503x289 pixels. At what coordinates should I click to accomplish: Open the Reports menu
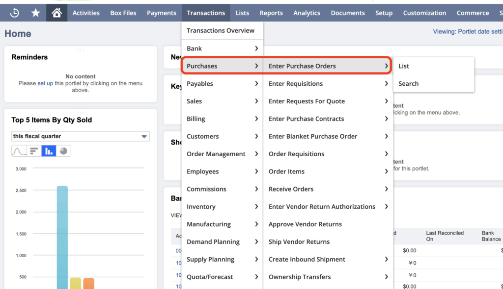[271, 13]
